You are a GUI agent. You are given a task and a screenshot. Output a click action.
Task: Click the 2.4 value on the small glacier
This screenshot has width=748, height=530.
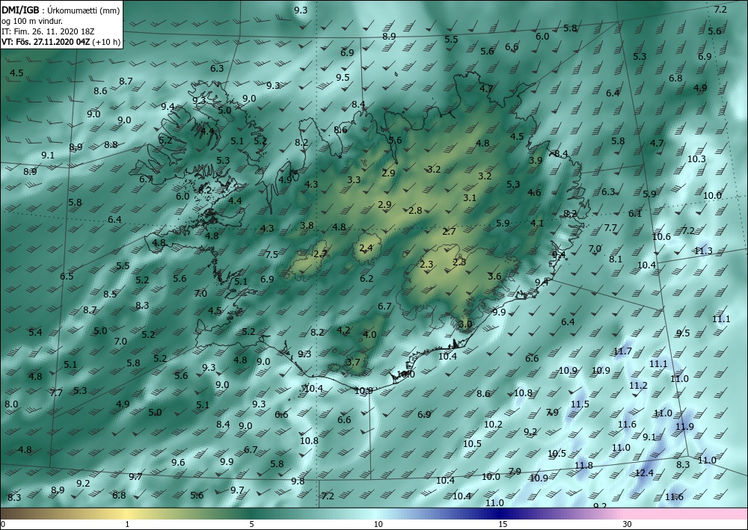tap(366, 248)
